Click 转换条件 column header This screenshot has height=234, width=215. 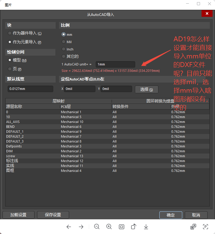pos(141,106)
